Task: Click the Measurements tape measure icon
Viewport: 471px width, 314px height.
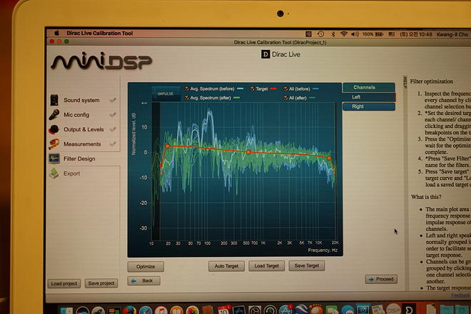Action: (x=54, y=144)
